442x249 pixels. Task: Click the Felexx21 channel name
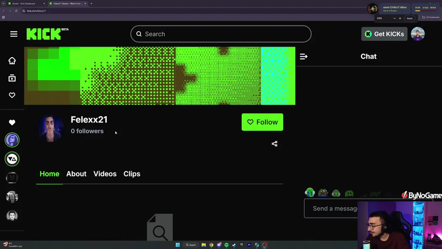[x=89, y=120]
